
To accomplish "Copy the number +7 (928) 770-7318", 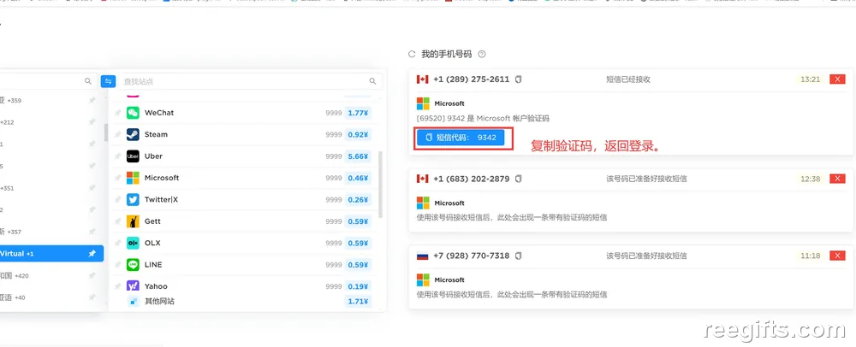I will tap(518, 256).
